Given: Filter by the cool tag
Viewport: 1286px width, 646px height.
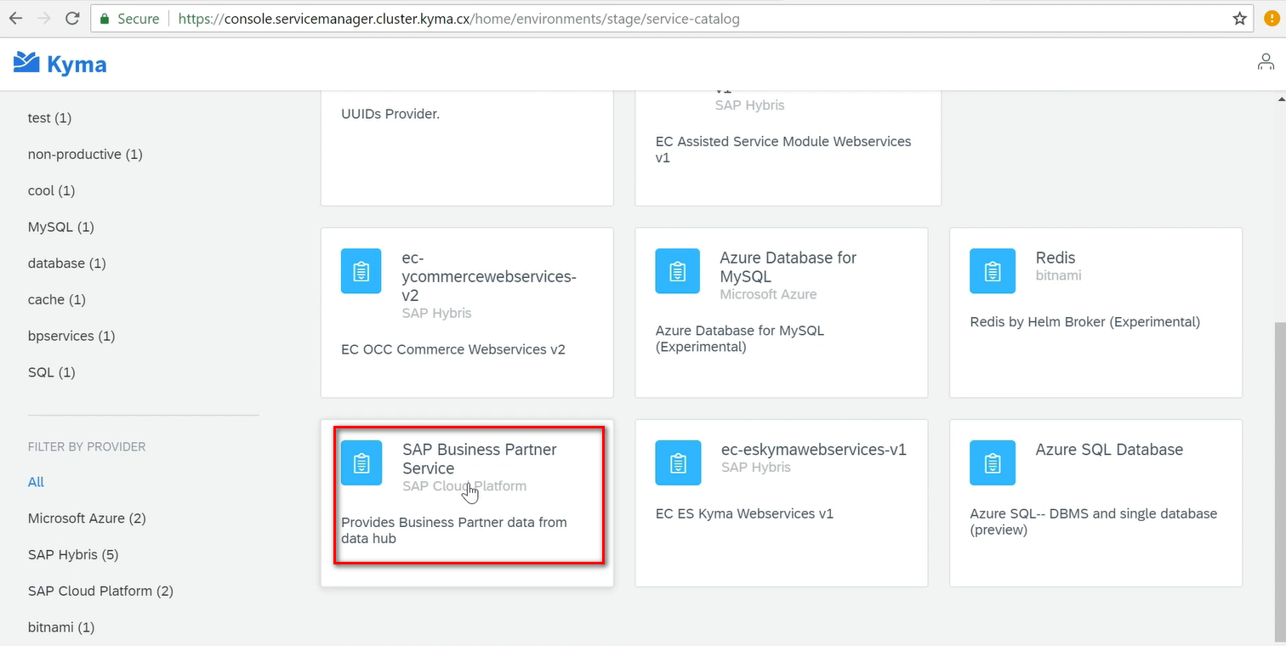Looking at the screenshot, I should point(51,191).
